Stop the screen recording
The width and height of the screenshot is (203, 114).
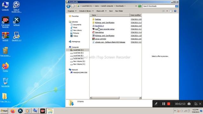click(x=169, y=104)
